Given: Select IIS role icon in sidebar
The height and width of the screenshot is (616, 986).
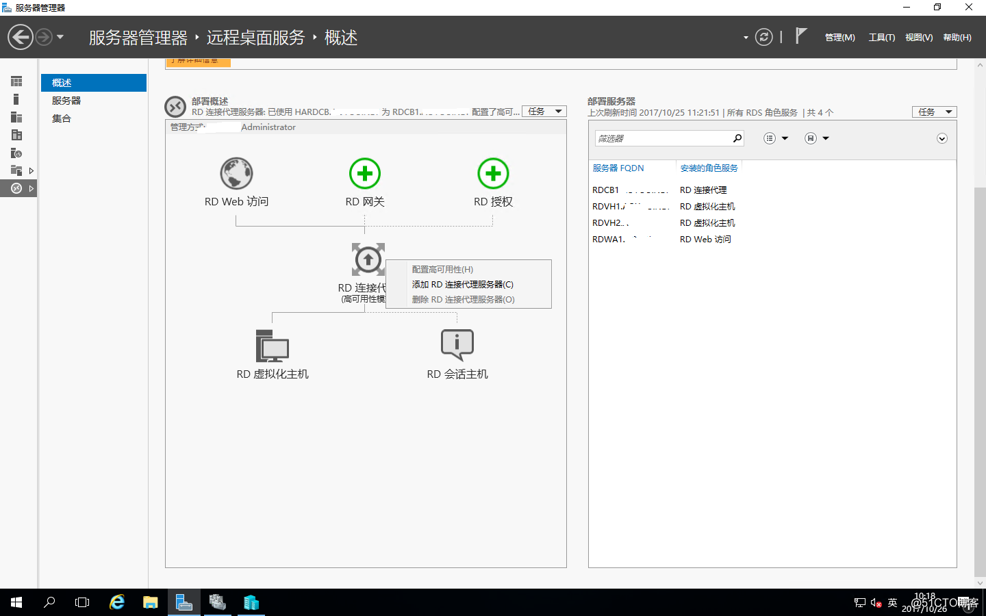Looking at the screenshot, I should (x=16, y=153).
